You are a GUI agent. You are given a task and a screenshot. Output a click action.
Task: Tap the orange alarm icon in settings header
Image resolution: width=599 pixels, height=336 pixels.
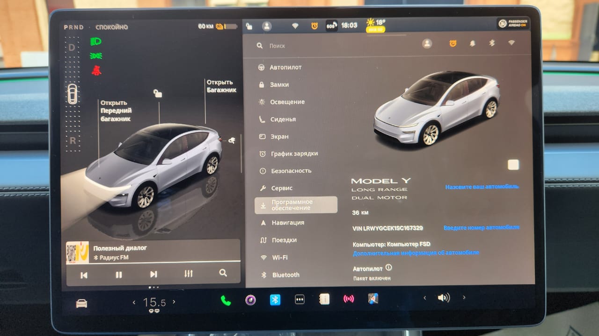453,43
